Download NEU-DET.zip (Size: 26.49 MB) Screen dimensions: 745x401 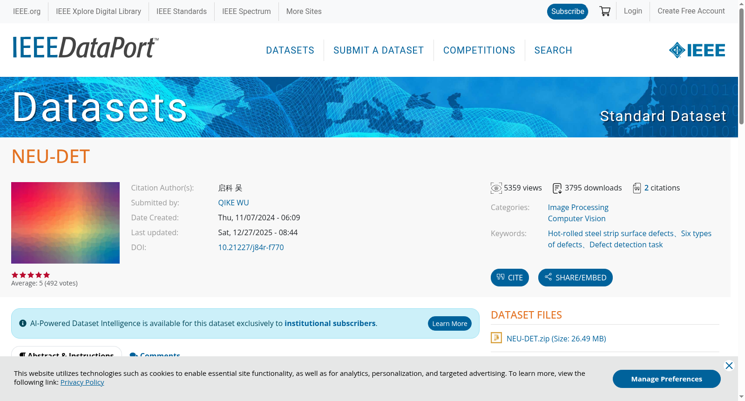pyautogui.click(x=556, y=339)
